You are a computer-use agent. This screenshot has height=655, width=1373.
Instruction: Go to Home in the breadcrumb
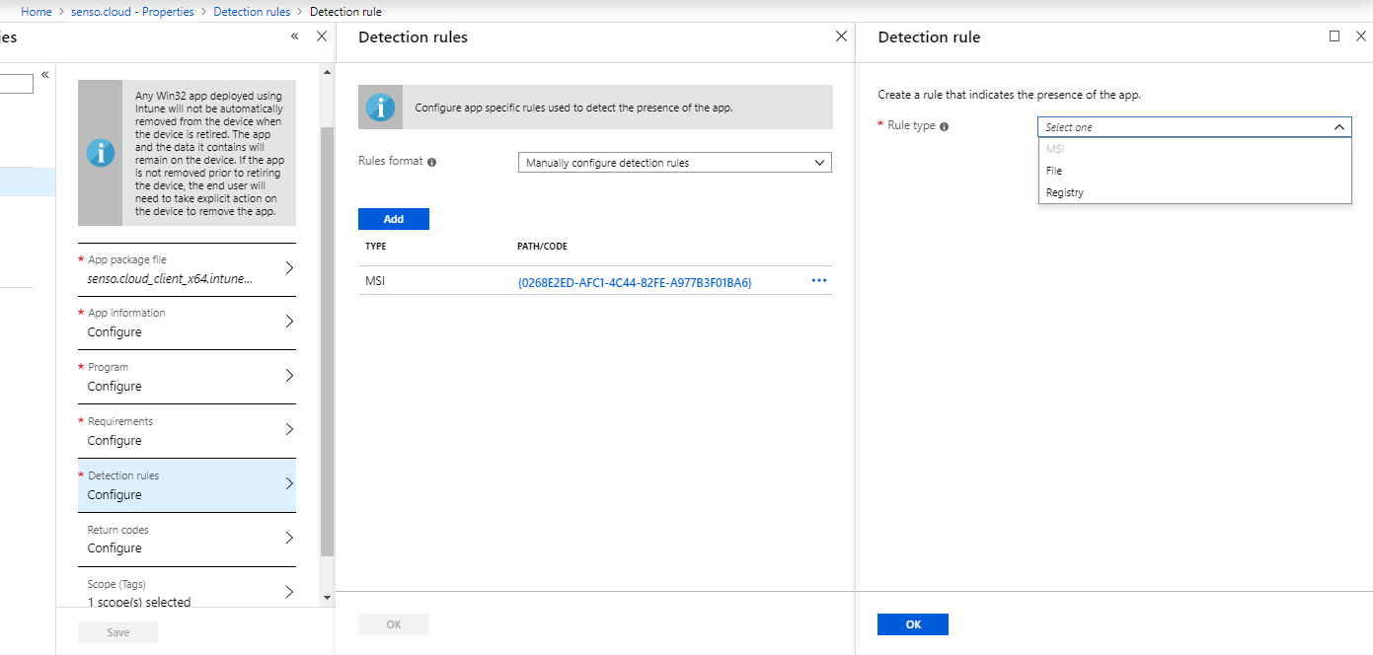[x=37, y=12]
